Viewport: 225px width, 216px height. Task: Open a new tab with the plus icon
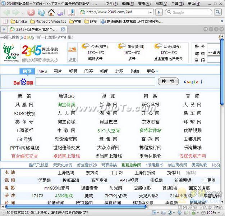(x=4, y=29)
